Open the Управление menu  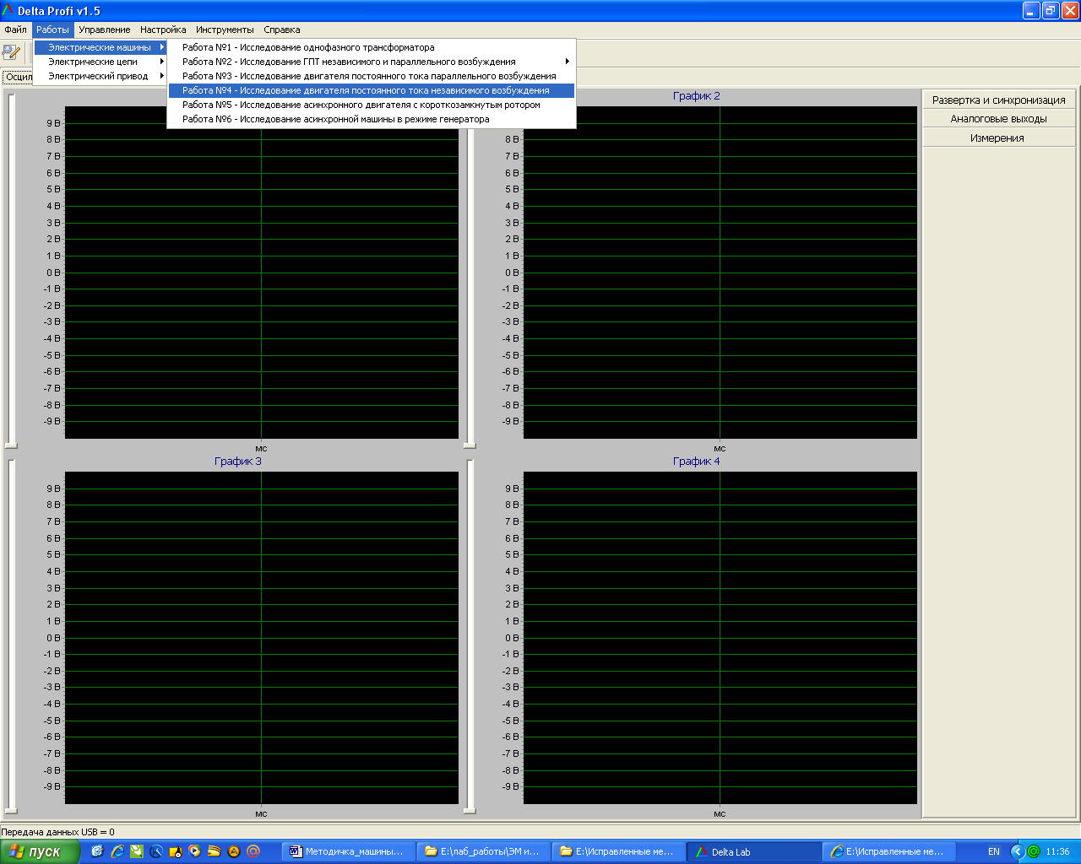(x=105, y=30)
